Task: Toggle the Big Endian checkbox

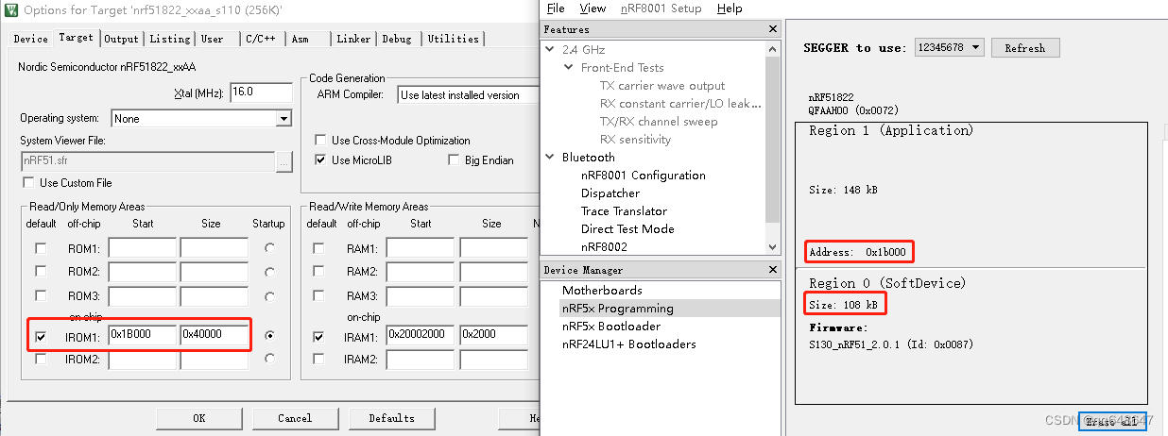Action: [x=455, y=160]
